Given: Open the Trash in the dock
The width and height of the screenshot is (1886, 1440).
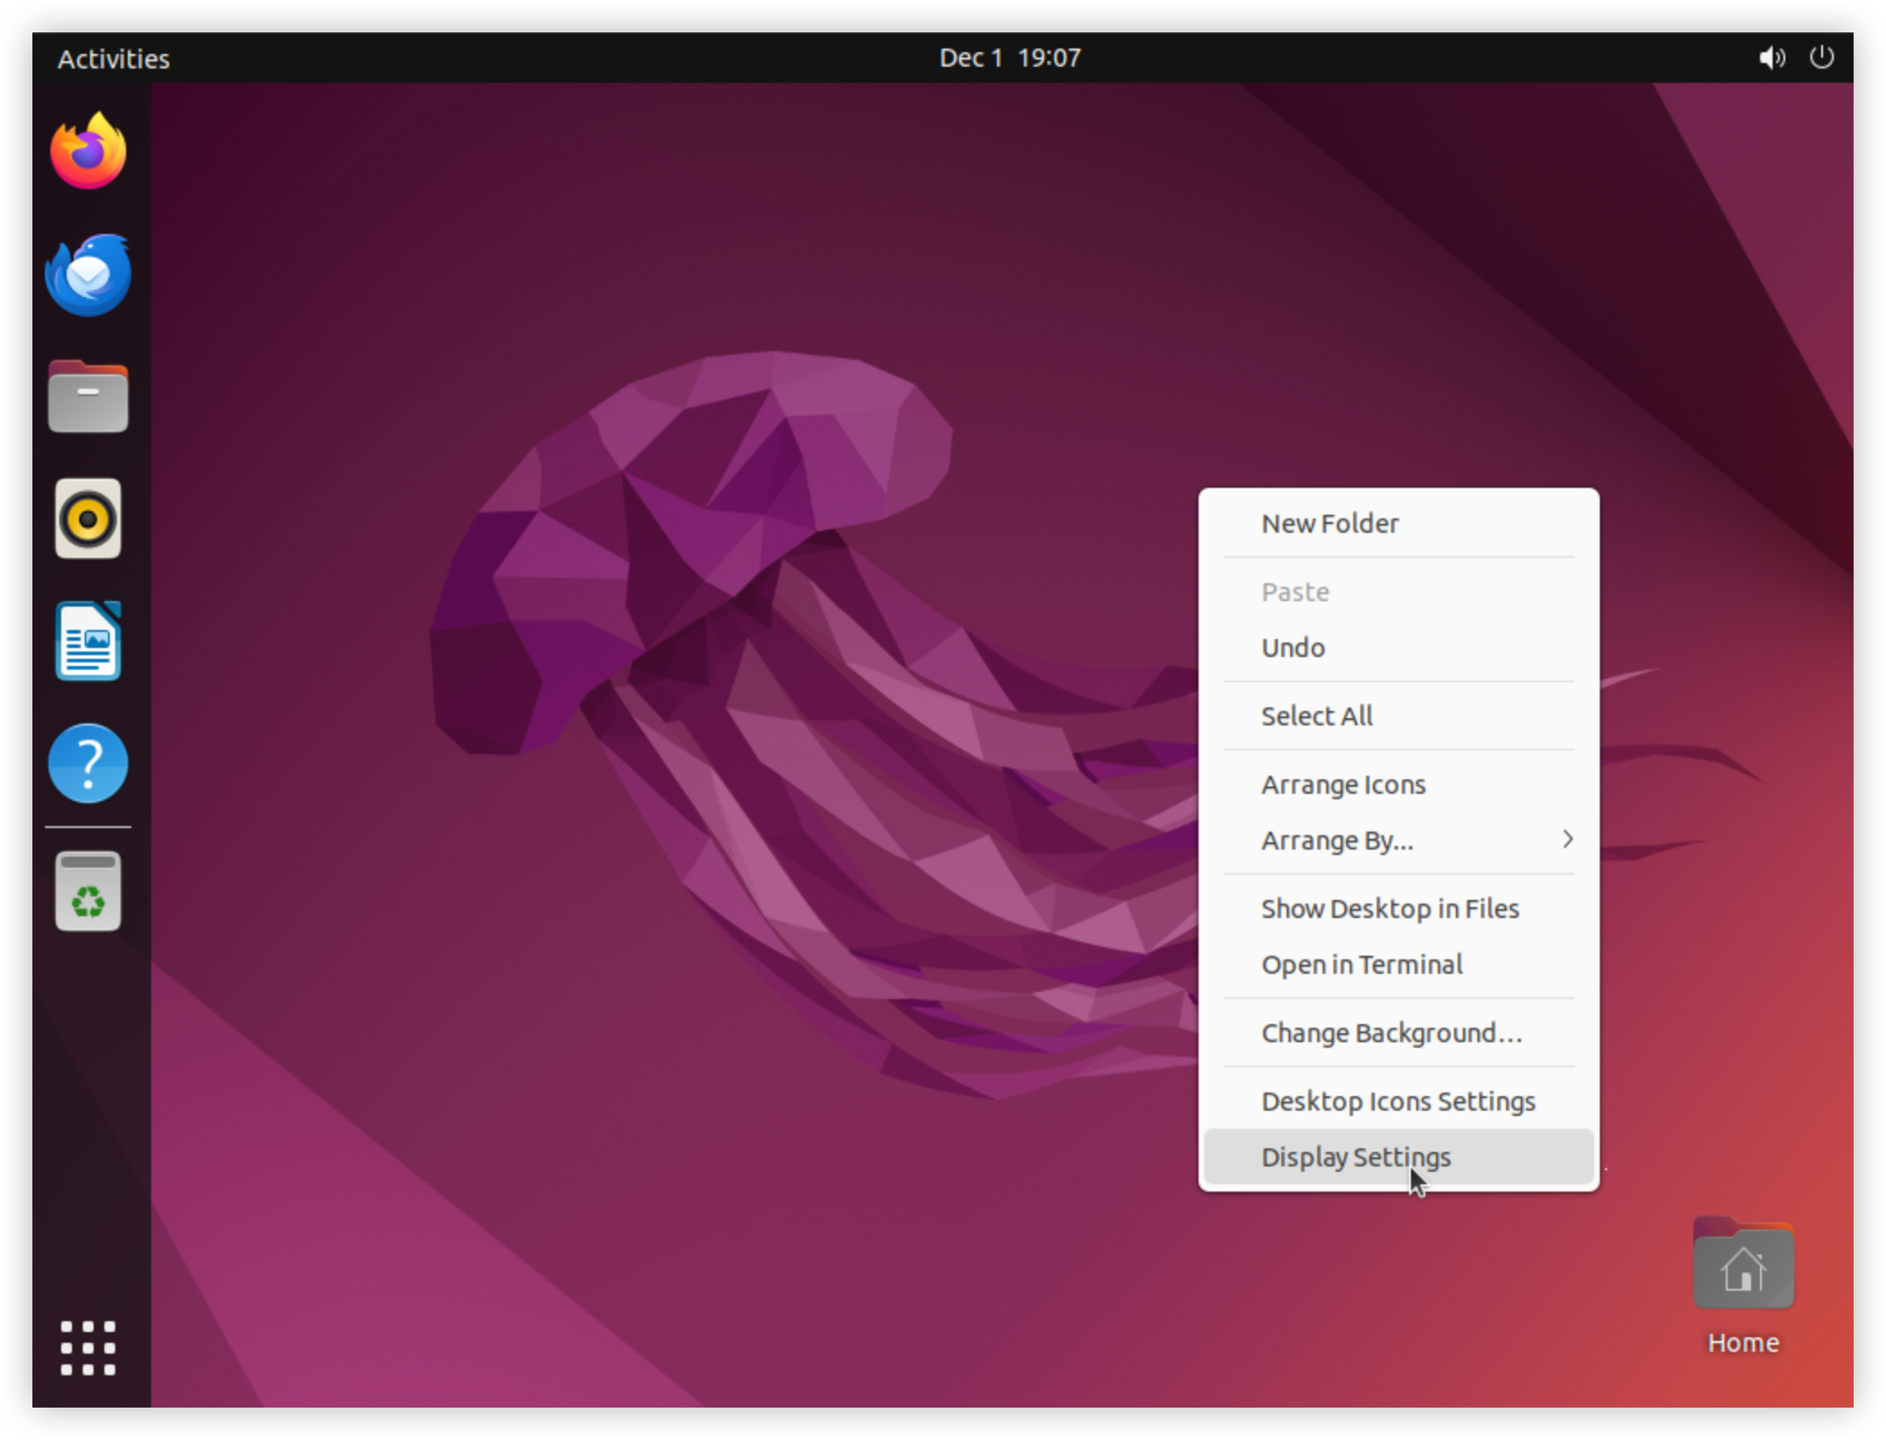Looking at the screenshot, I should click(88, 891).
